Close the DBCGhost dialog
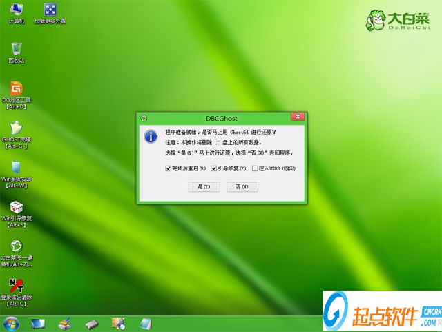442x332 pixels. (x=298, y=117)
